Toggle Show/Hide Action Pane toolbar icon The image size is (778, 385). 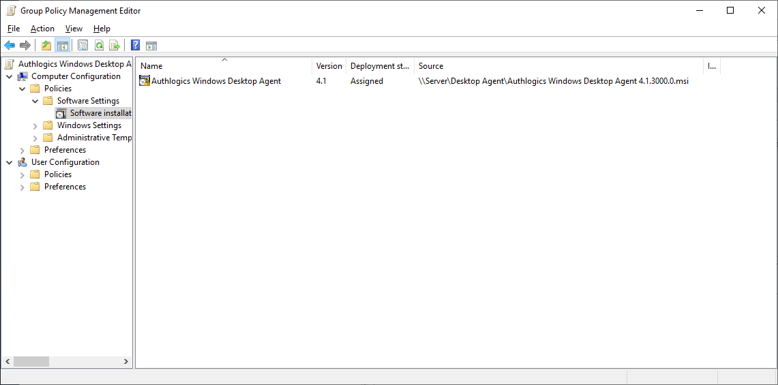tap(151, 46)
